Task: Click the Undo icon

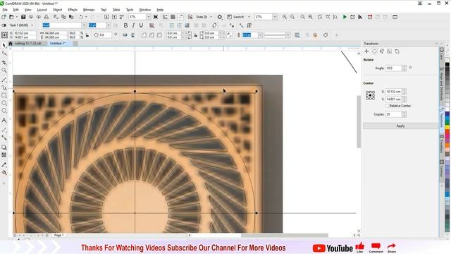Action: [x=81, y=17]
